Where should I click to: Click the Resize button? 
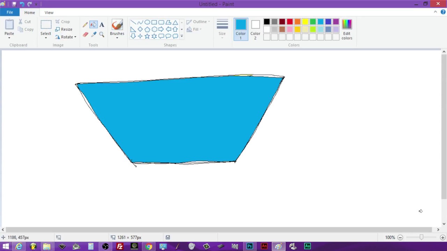coord(66,29)
